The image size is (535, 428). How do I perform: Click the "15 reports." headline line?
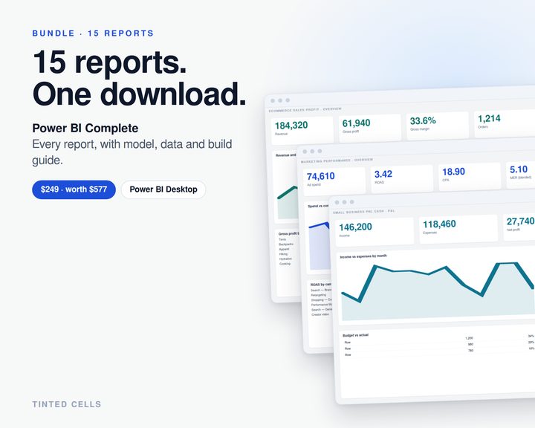tap(109, 62)
